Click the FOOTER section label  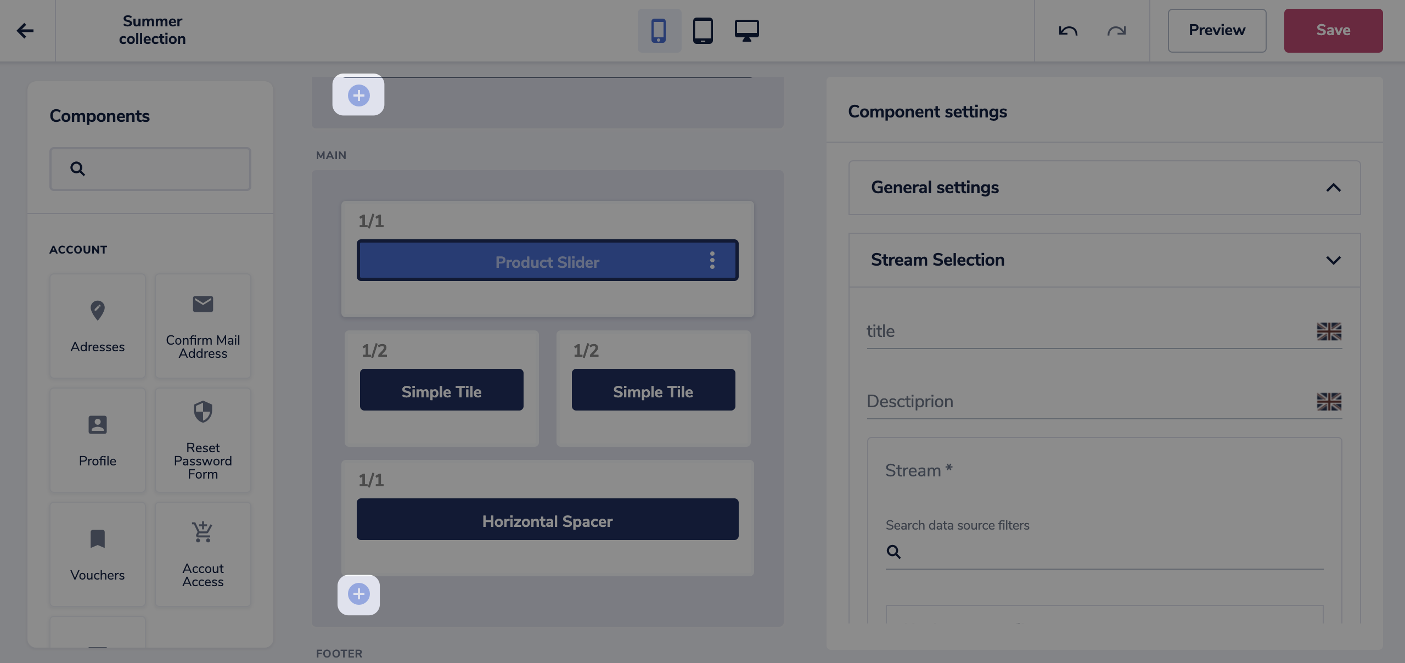(x=339, y=654)
